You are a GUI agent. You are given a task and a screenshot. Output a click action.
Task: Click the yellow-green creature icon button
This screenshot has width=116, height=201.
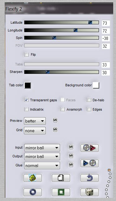coord(33,178)
